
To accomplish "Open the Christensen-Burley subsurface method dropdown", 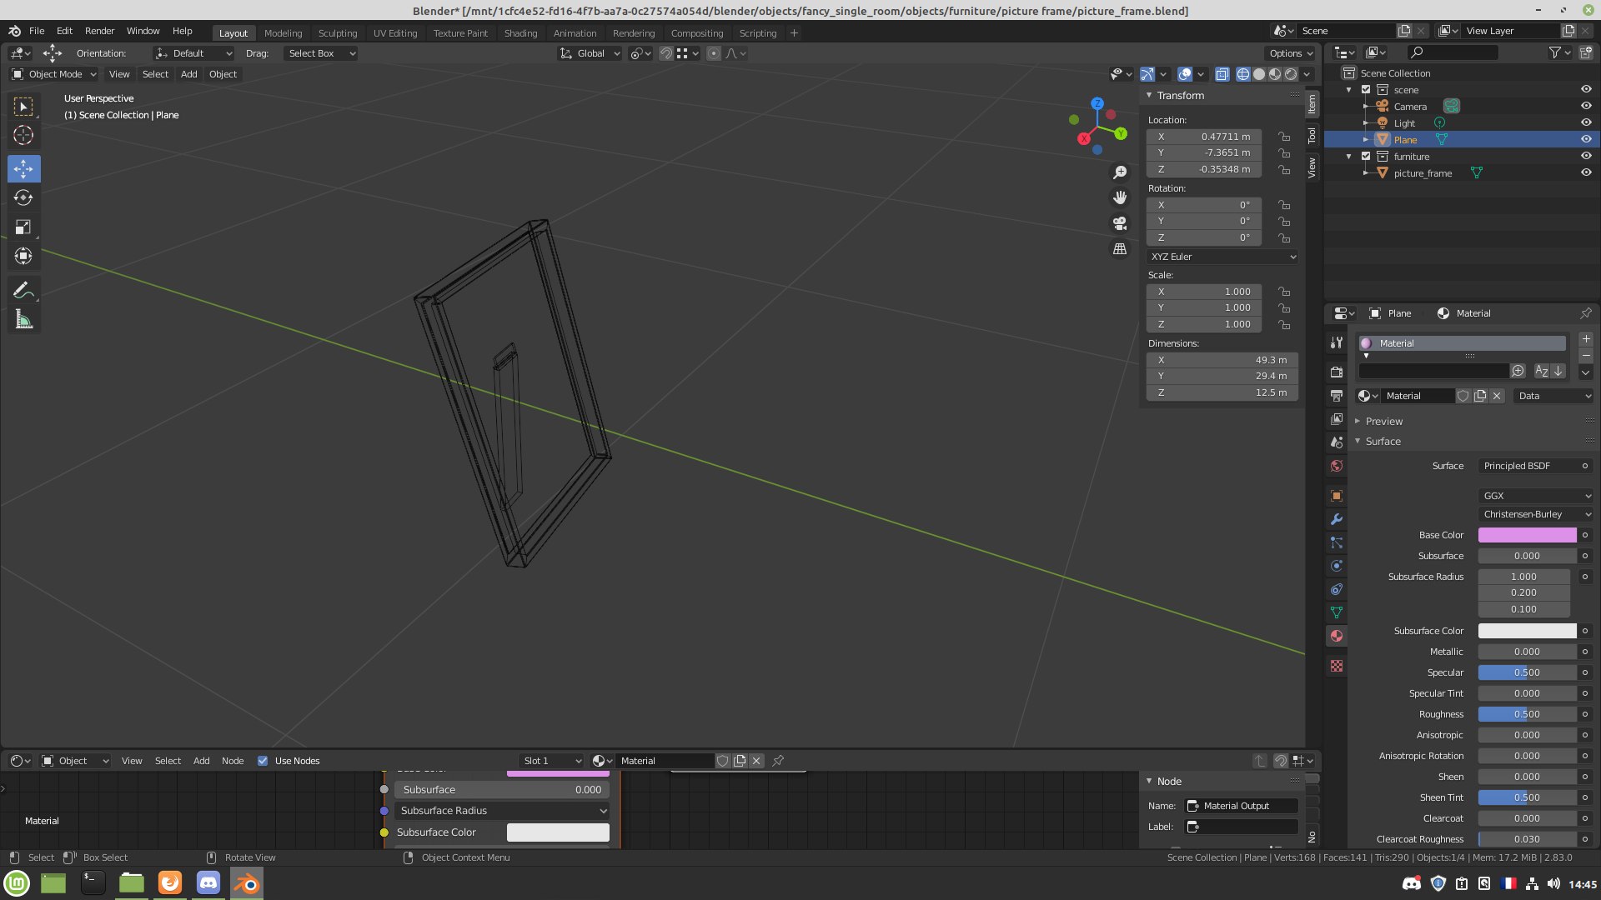I will (x=1536, y=514).
